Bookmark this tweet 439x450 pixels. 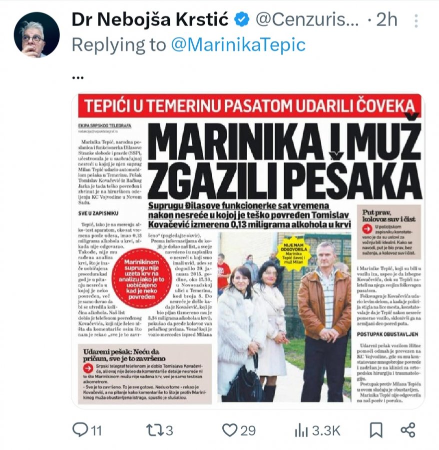376,430
